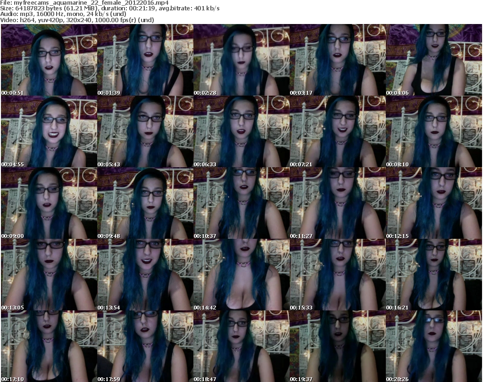Select the thumbnail stamped 00:01:39
Screen dimensions: 483x382
click(145, 60)
